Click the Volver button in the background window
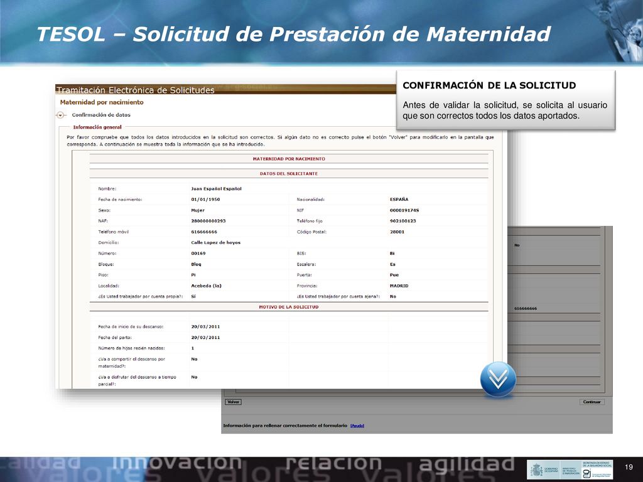The width and height of the screenshot is (643, 482). click(x=234, y=402)
